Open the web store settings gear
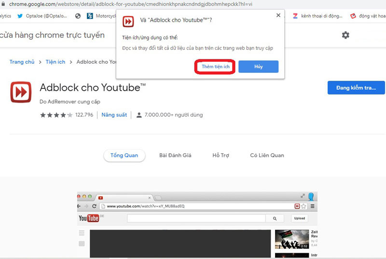 (345, 35)
